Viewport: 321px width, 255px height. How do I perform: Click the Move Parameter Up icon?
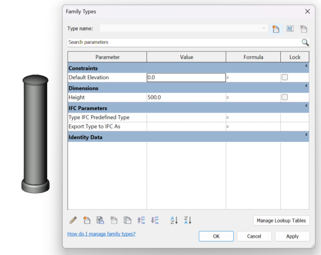coord(141,220)
